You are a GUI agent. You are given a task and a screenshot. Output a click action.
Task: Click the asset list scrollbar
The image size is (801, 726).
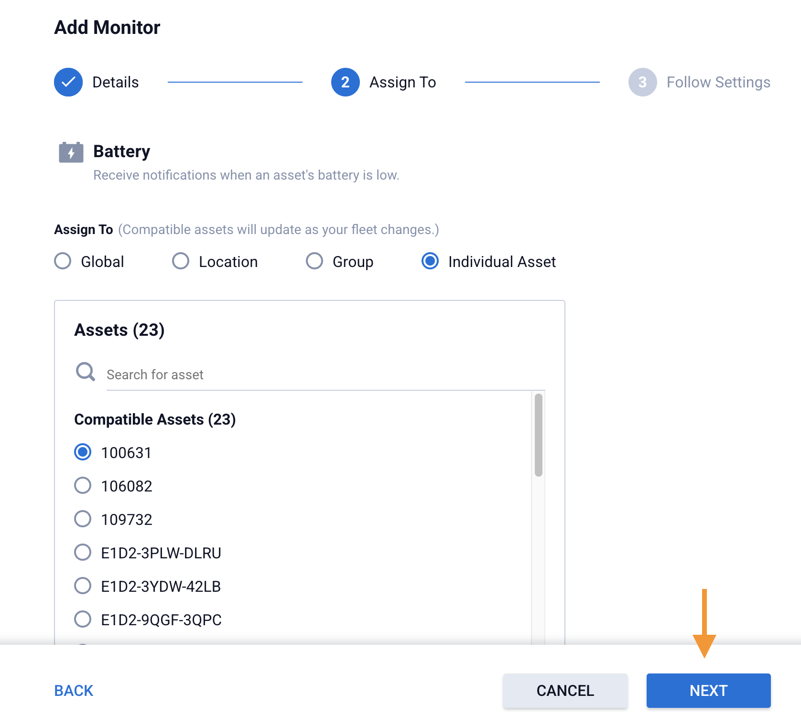[538, 435]
